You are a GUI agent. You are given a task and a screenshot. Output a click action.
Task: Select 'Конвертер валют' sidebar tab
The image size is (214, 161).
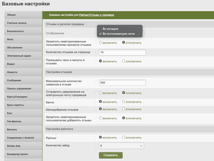coord(23,154)
